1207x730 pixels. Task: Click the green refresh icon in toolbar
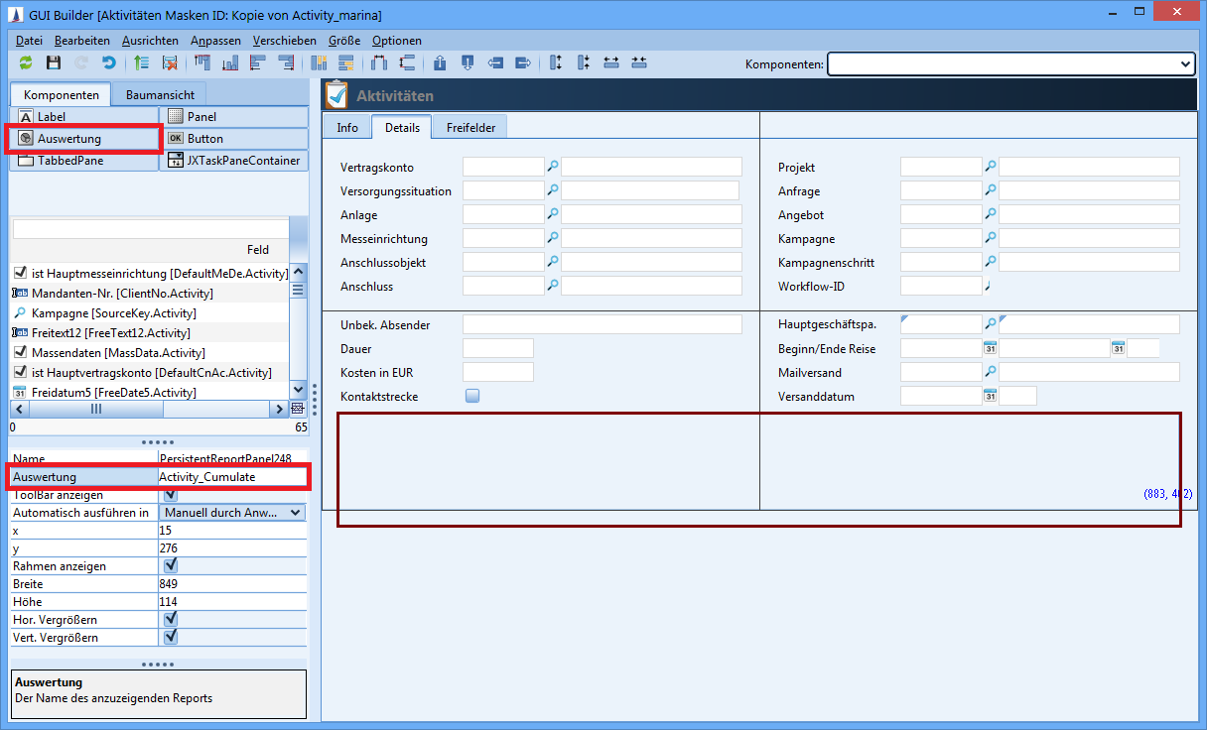[x=26, y=62]
